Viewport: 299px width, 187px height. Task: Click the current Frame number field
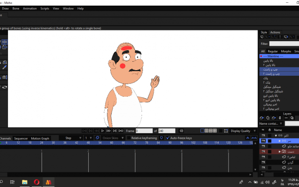pyautogui.click(x=144, y=131)
